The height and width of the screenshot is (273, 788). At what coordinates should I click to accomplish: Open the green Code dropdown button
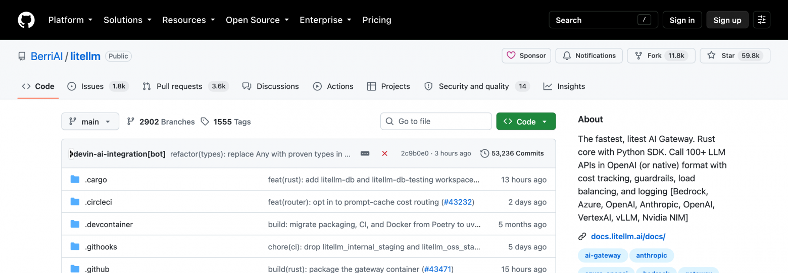526,121
